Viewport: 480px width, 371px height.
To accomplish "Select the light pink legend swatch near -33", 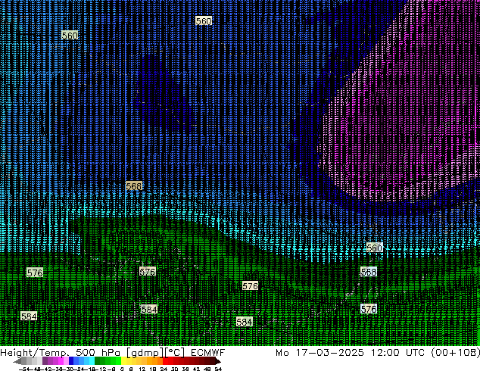I will click(x=66, y=361).
